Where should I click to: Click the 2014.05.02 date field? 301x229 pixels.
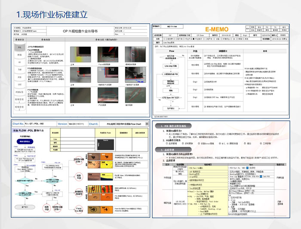tap(226, 35)
